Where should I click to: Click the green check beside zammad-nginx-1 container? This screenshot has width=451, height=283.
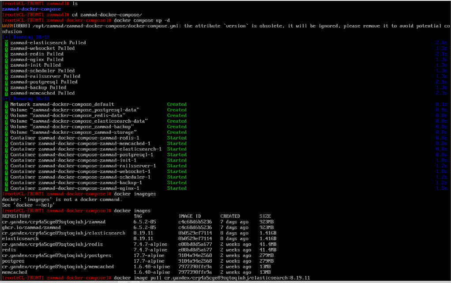coord(6,189)
